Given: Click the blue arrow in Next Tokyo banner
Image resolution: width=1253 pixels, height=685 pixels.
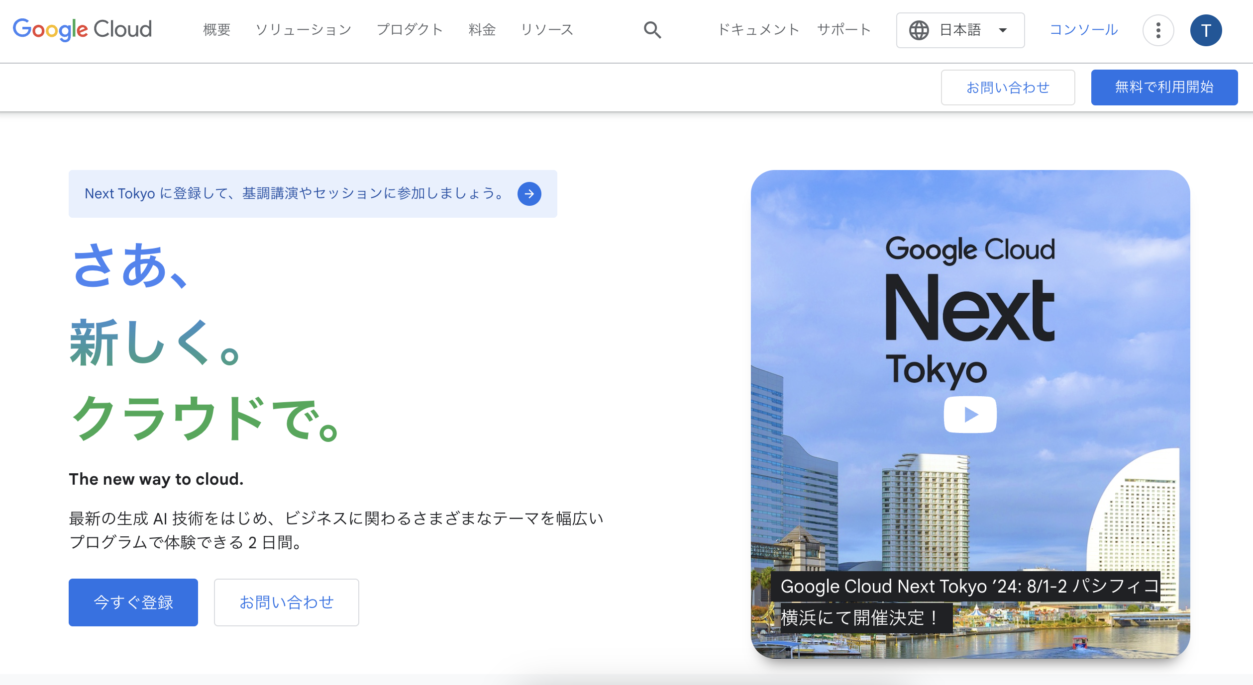Looking at the screenshot, I should (x=529, y=194).
